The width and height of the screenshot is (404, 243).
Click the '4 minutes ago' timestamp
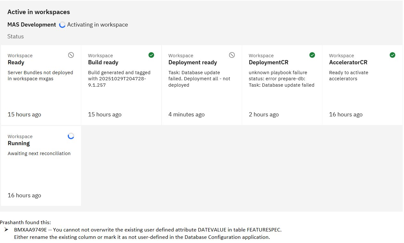coord(186,114)
